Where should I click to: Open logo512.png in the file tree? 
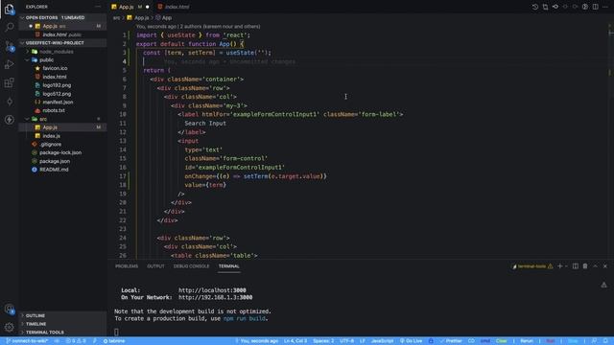57,94
